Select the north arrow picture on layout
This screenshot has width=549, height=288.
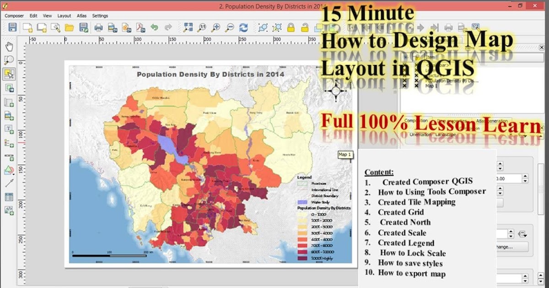point(336,91)
